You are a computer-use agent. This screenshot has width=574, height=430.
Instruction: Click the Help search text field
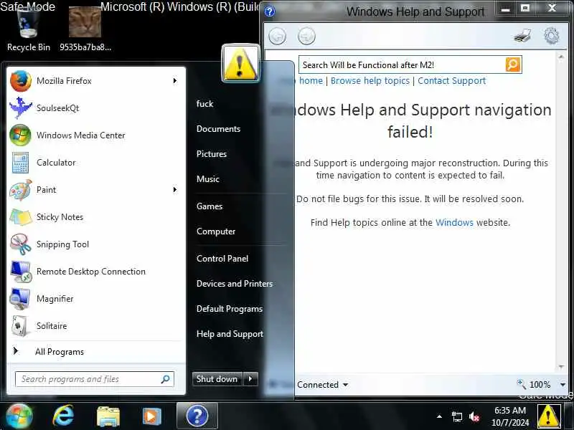tap(402, 64)
